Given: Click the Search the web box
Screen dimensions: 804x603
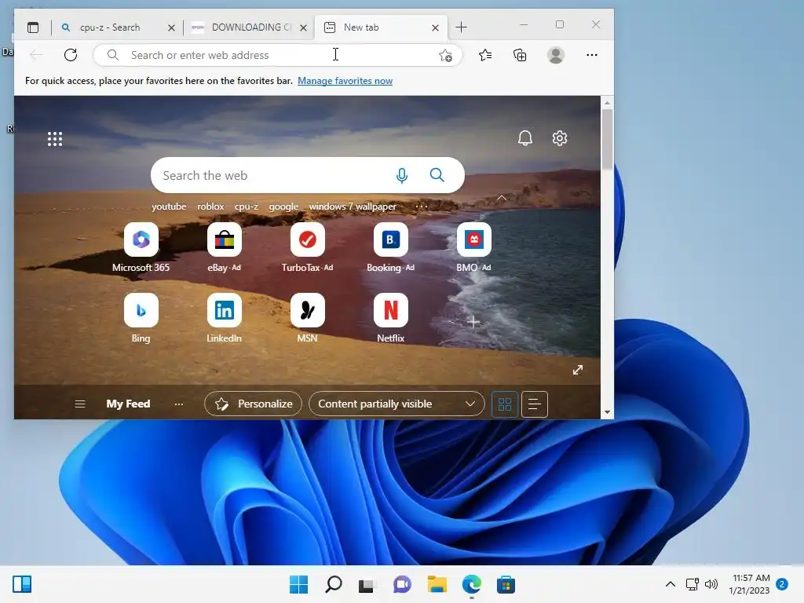Looking at the screenshot, I should (308, 175).
